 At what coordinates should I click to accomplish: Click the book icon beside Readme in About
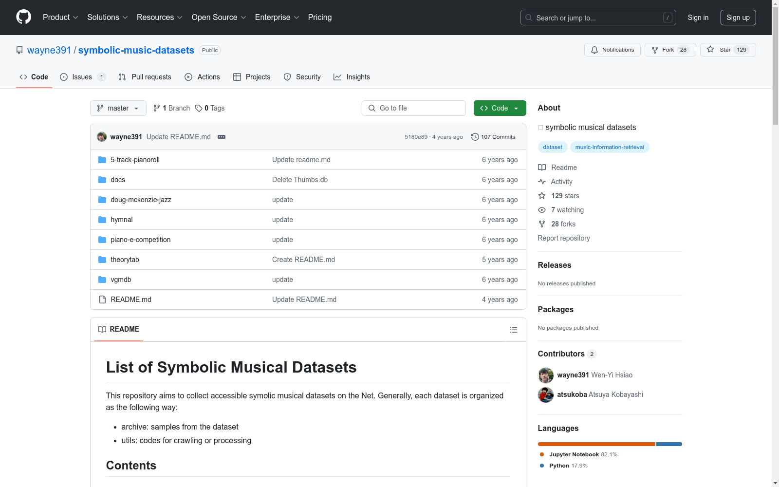tap(542, 168)
